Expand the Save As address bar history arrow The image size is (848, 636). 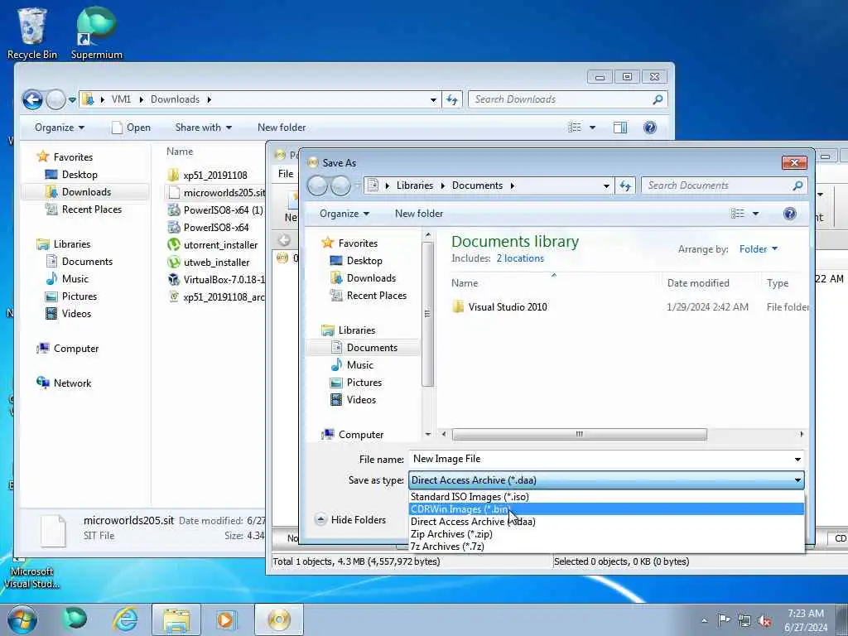606,186
